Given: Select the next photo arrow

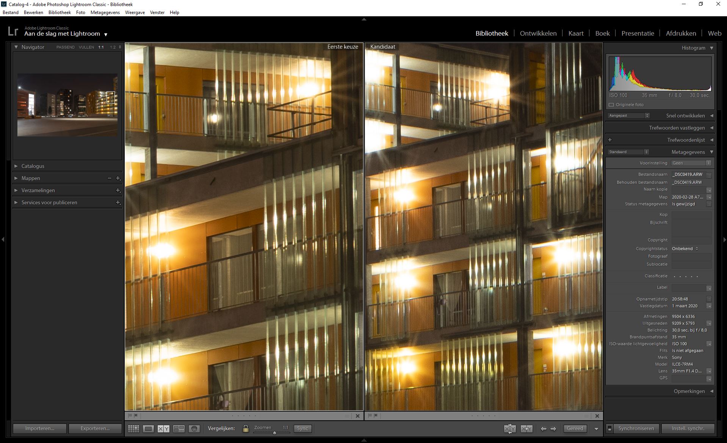Looking at the screenshot, I should [x=553, y=429].
